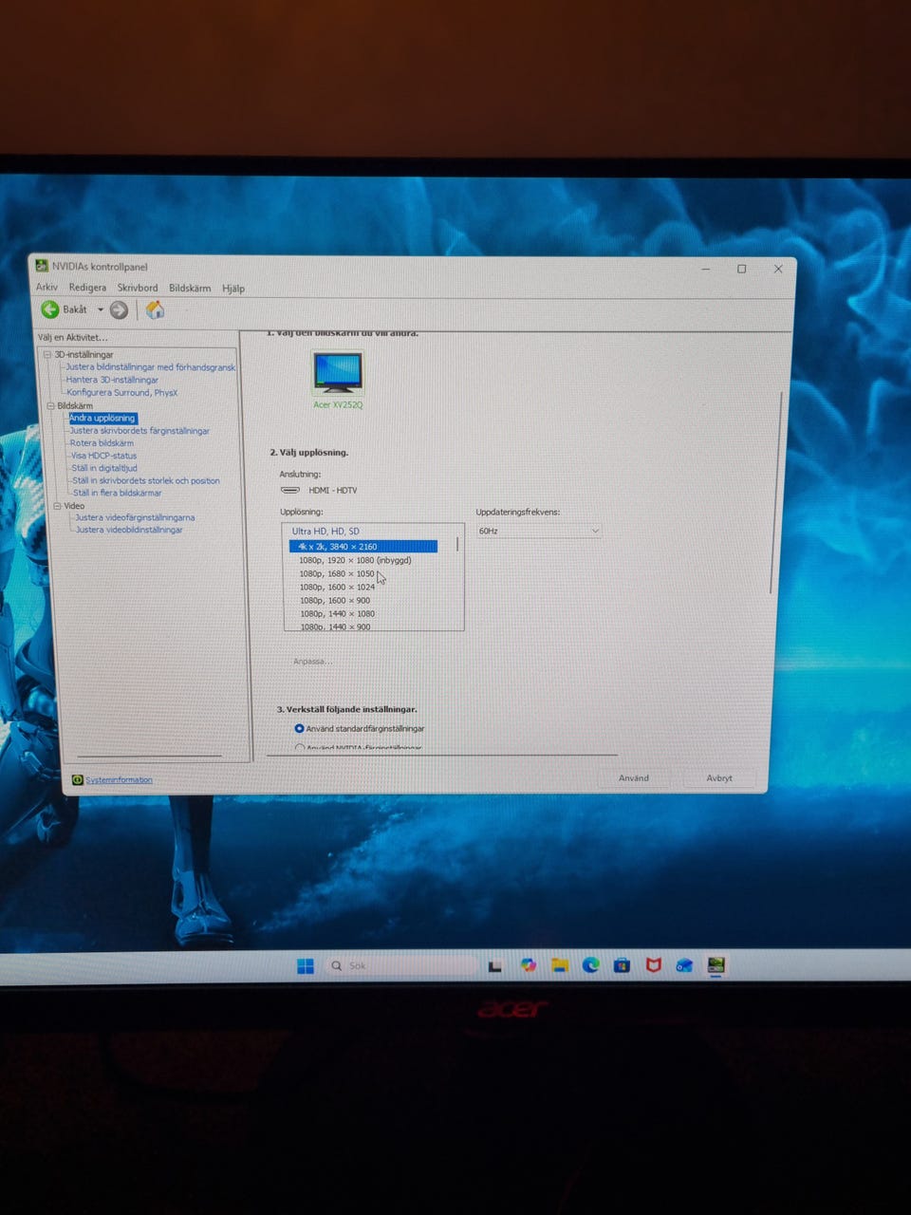Open Microsoft Store from the taskbar
The width and height of the screenshot is (911, 1215).
[622, 965]
